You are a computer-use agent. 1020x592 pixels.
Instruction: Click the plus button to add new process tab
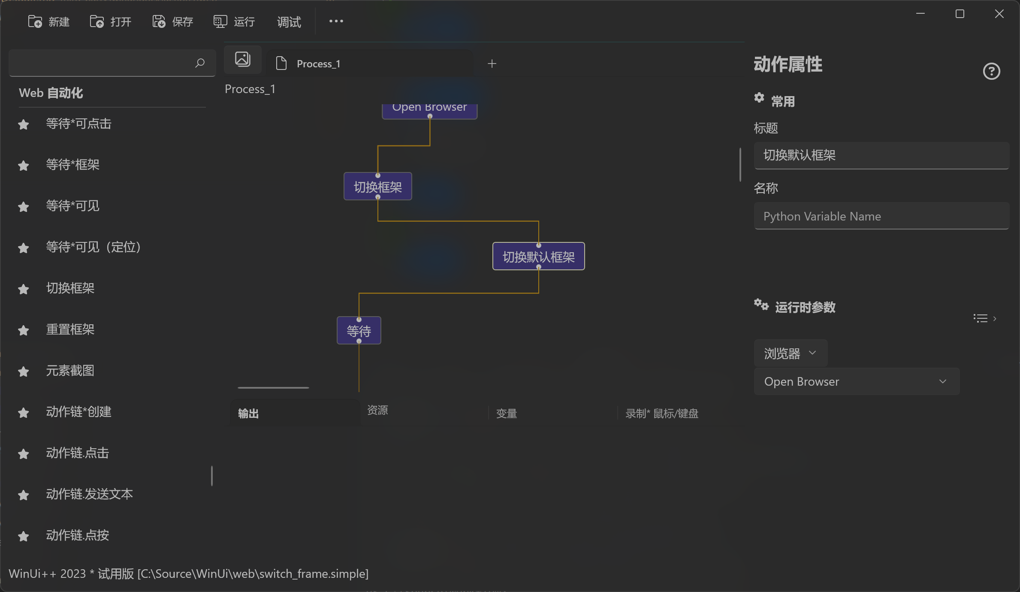[x=492, y=63]
